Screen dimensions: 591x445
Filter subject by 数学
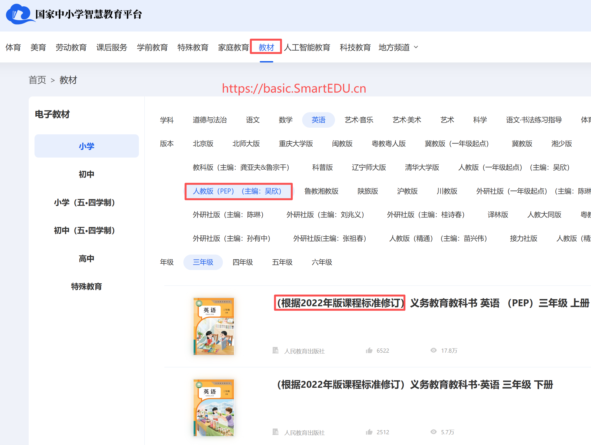tap(286, 120)
